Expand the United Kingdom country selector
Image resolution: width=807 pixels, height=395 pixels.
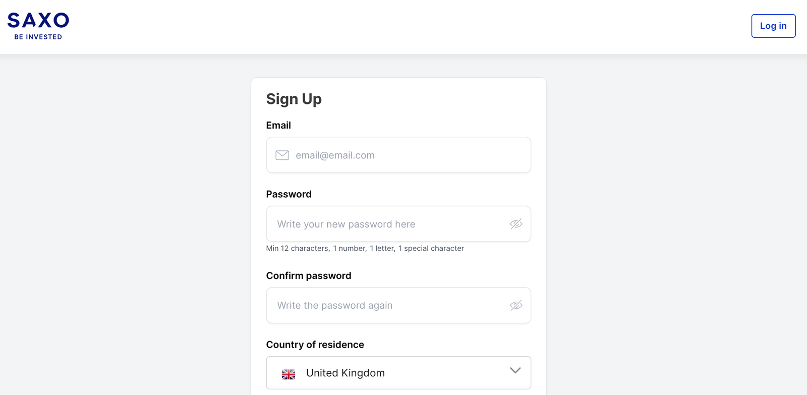pyautogui.click(x=398, y=373)
